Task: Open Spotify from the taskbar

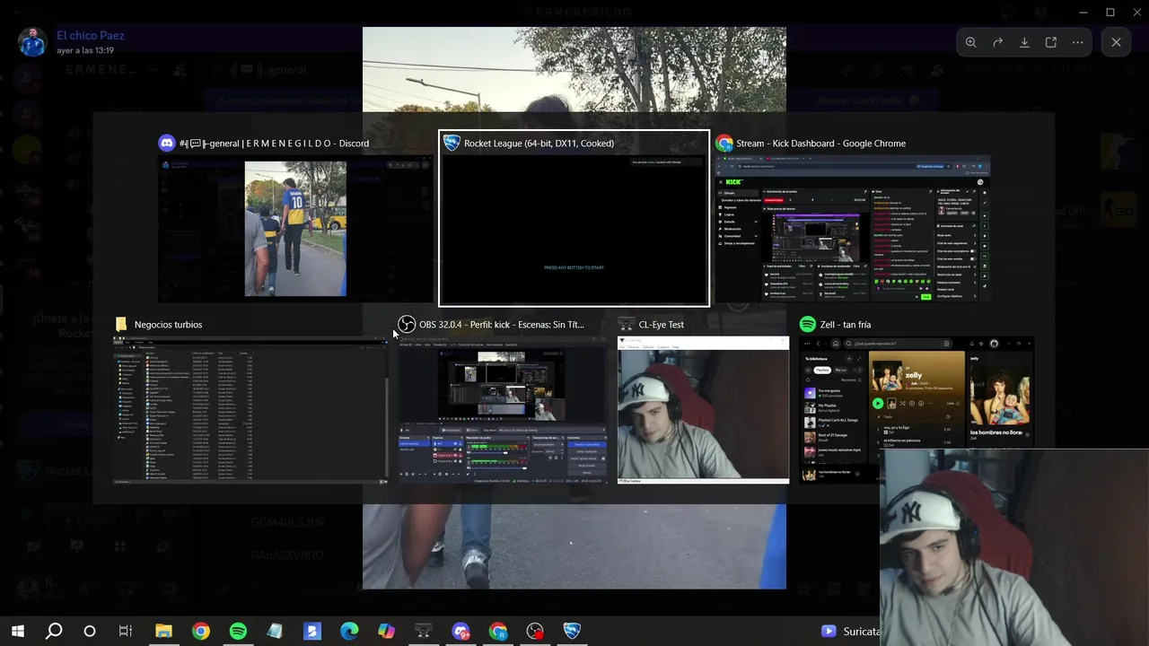Action: (238, 632)
